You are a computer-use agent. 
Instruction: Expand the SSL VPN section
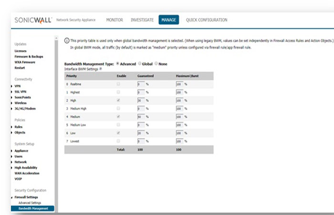[x=11, y=92]
